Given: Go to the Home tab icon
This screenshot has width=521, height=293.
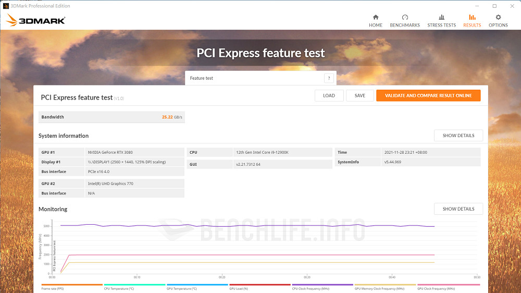Looking at the screenshot, I should point(375,17).
